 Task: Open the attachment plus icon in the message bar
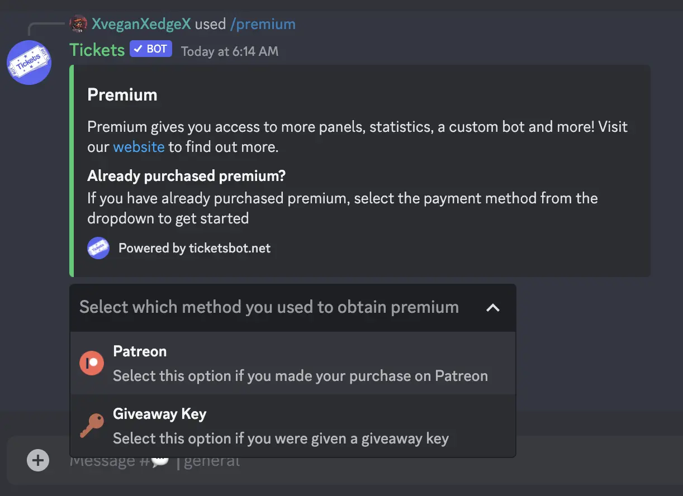(37, 460)
